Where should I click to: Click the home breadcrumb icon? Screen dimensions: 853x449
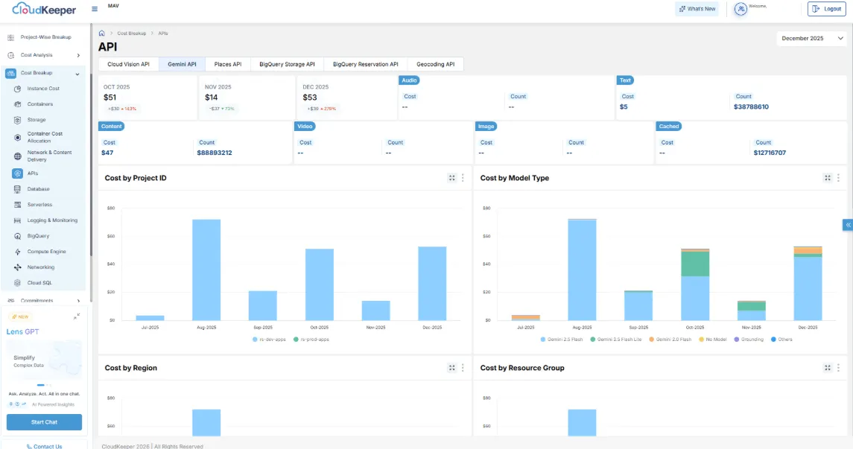click(x=102, y=34)
